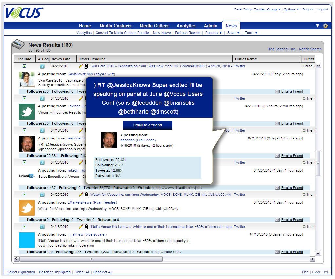Image resolution: width=335 pixels, height=279 pixels.
Task: Click the pencil icon in the iiNet's Vocus link row
Action: (x=81, y=227)
